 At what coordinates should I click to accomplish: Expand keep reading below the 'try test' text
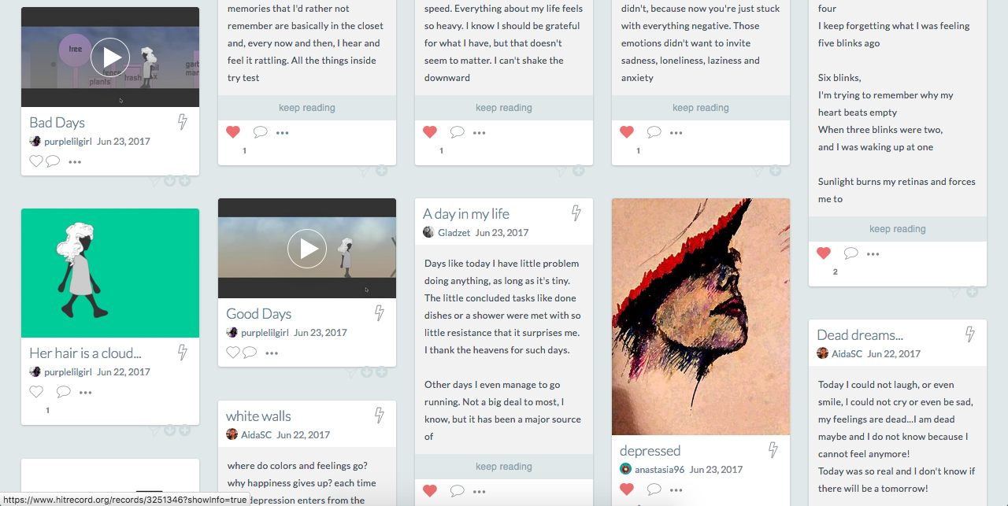point(306,108)
